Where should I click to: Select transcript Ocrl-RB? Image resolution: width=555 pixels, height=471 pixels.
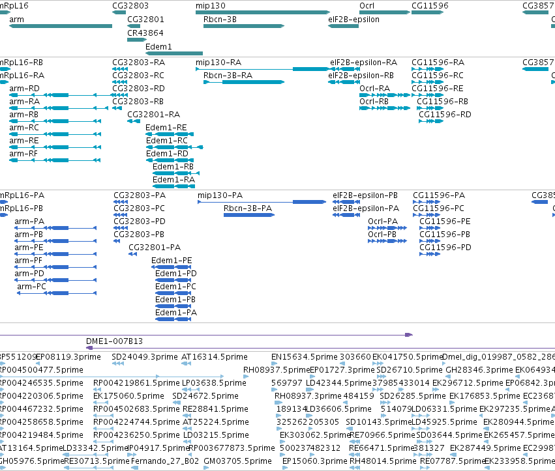pyautogui.click(x=385, y=108)
